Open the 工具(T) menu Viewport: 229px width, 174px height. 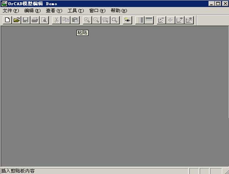(76, 11)
